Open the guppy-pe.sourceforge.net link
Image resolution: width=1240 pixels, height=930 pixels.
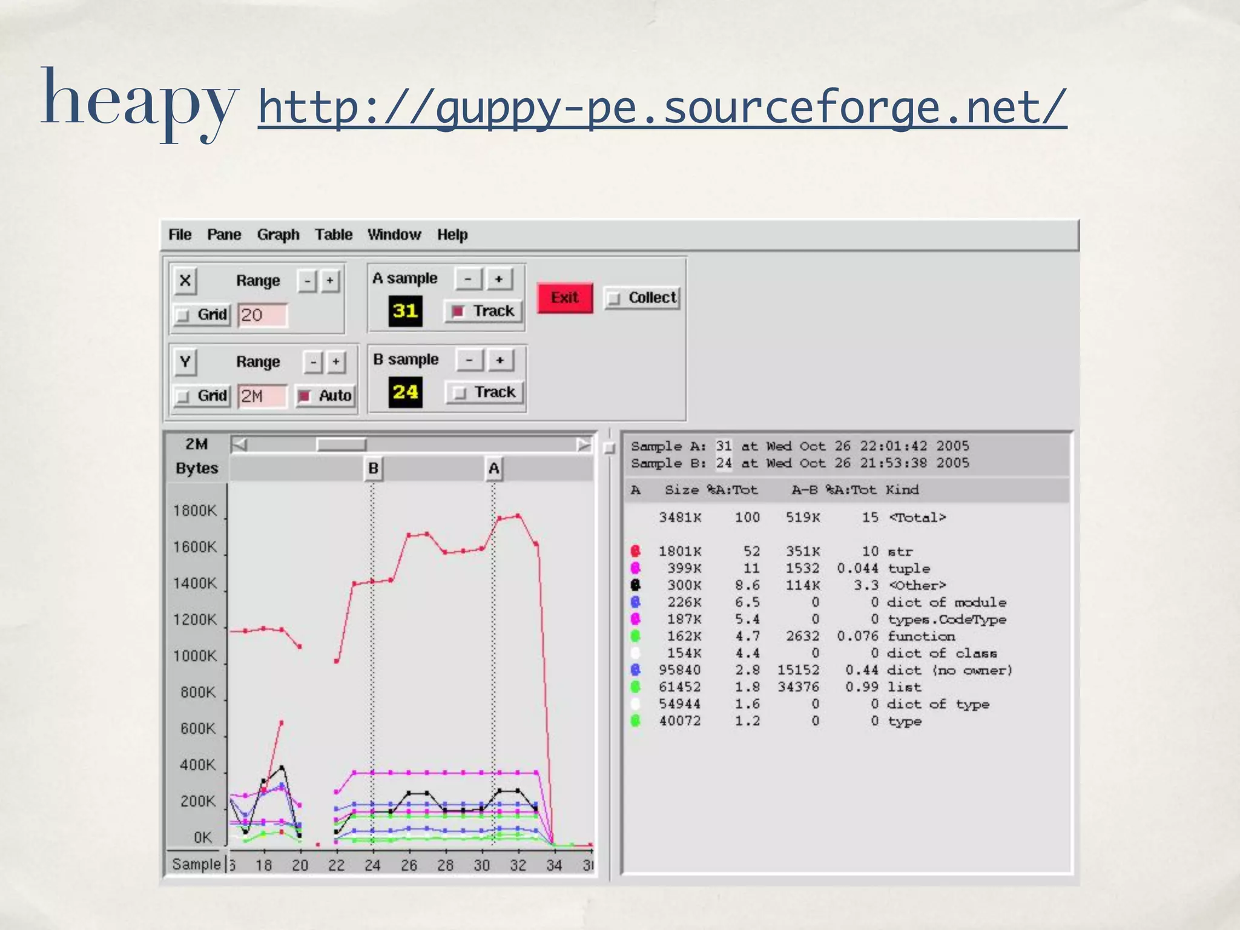click(662, 108)
